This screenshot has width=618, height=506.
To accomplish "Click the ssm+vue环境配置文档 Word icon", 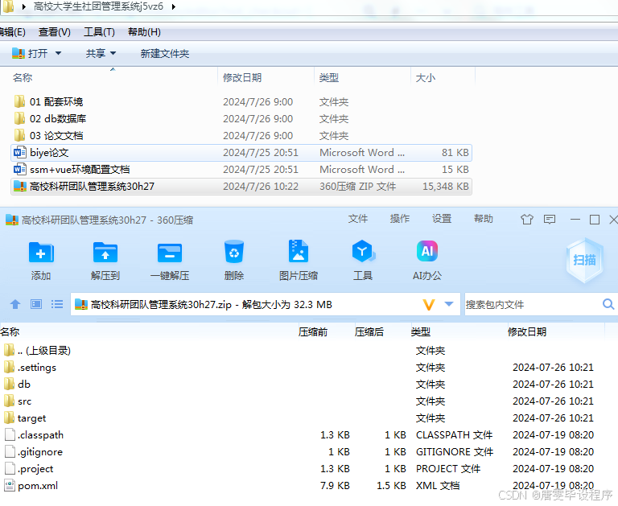I will [x=19, y=170].
